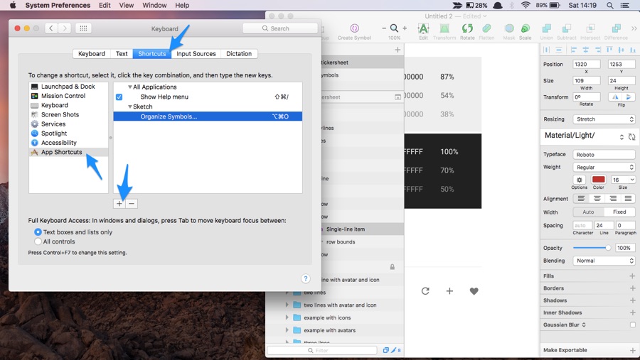Screen dimensions: 640x360
Task: Click the heart icon on the canvas
Action: point(474,291)
